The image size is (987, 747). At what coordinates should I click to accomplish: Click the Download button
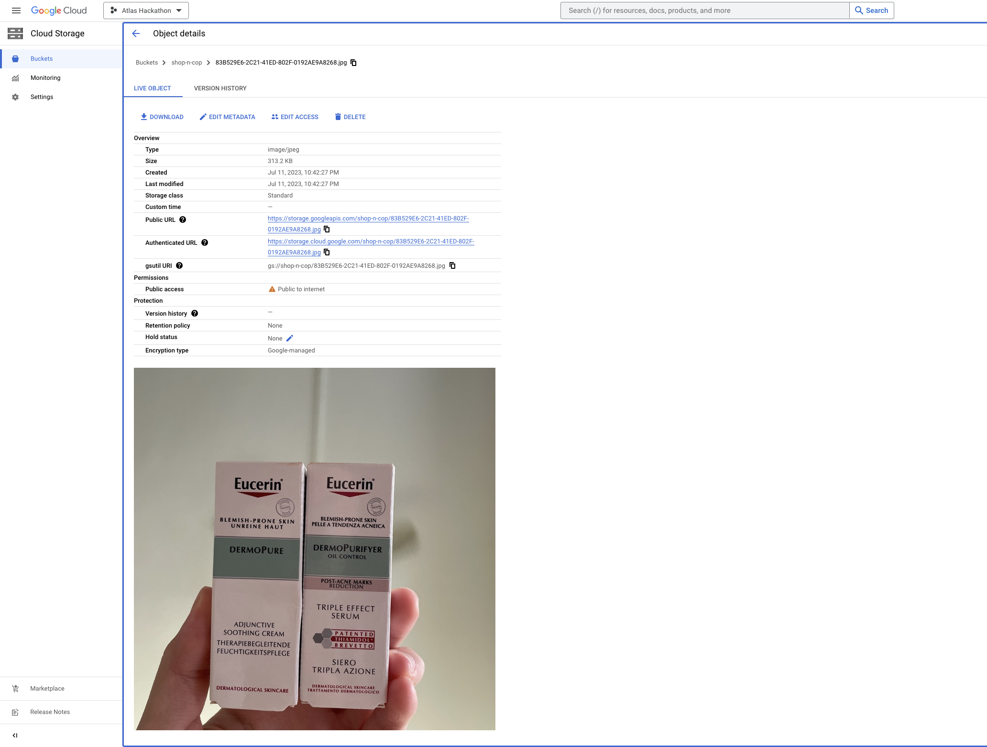162,117
